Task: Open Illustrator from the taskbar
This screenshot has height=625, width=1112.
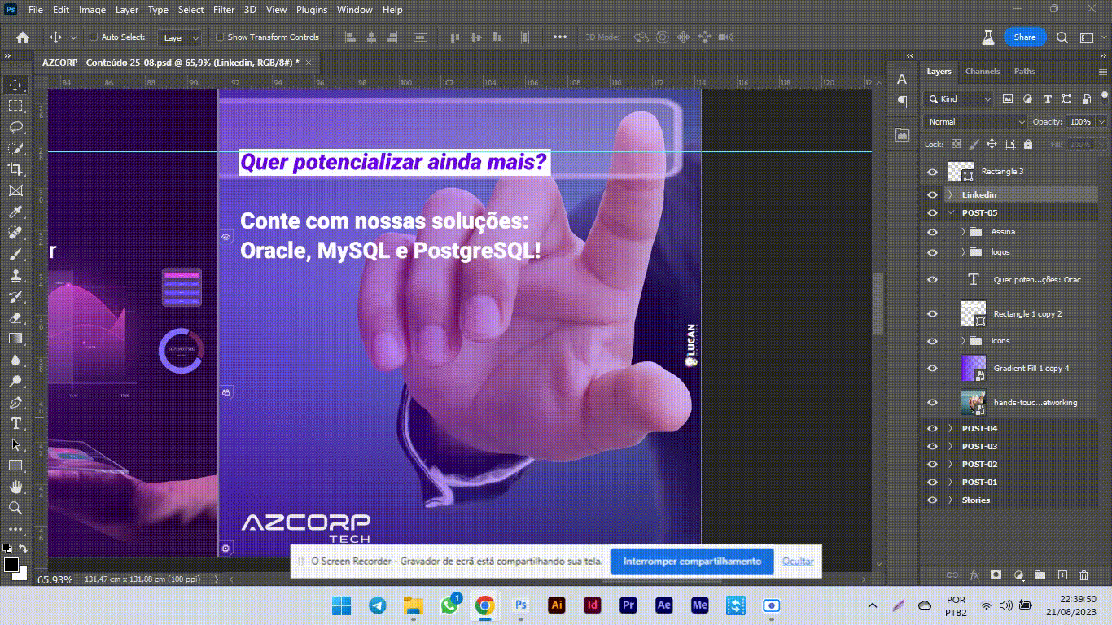Action: tap(557, 605)
